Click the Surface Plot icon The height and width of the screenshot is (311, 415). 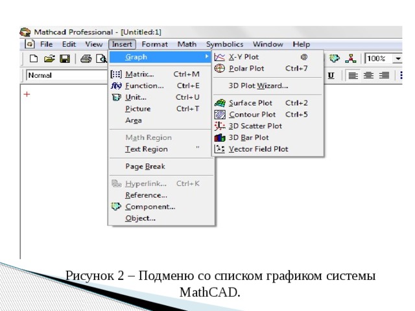220,103
